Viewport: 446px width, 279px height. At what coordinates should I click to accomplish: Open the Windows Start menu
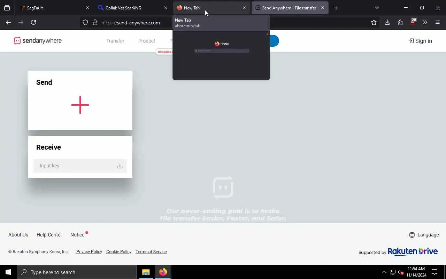pyautogui.click(x=8, y=272)
